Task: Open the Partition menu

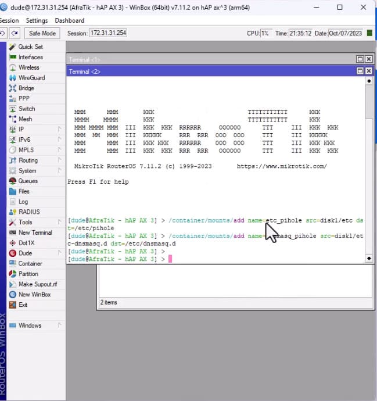Action: (28, 274)
